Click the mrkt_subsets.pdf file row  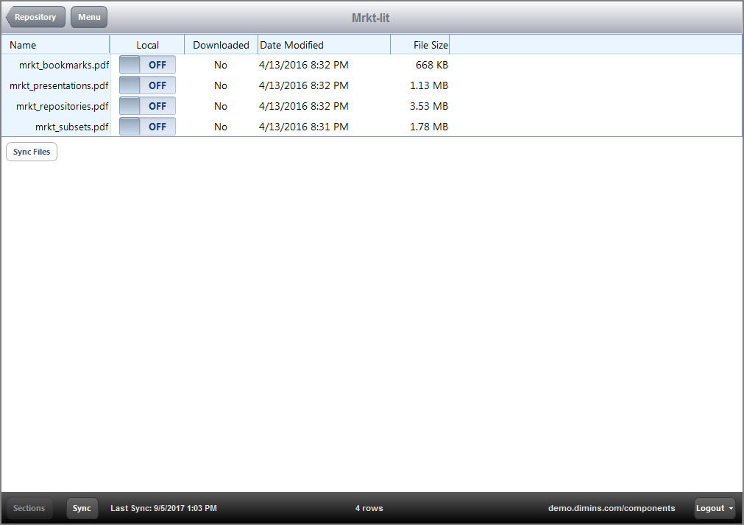coord(71,127)
